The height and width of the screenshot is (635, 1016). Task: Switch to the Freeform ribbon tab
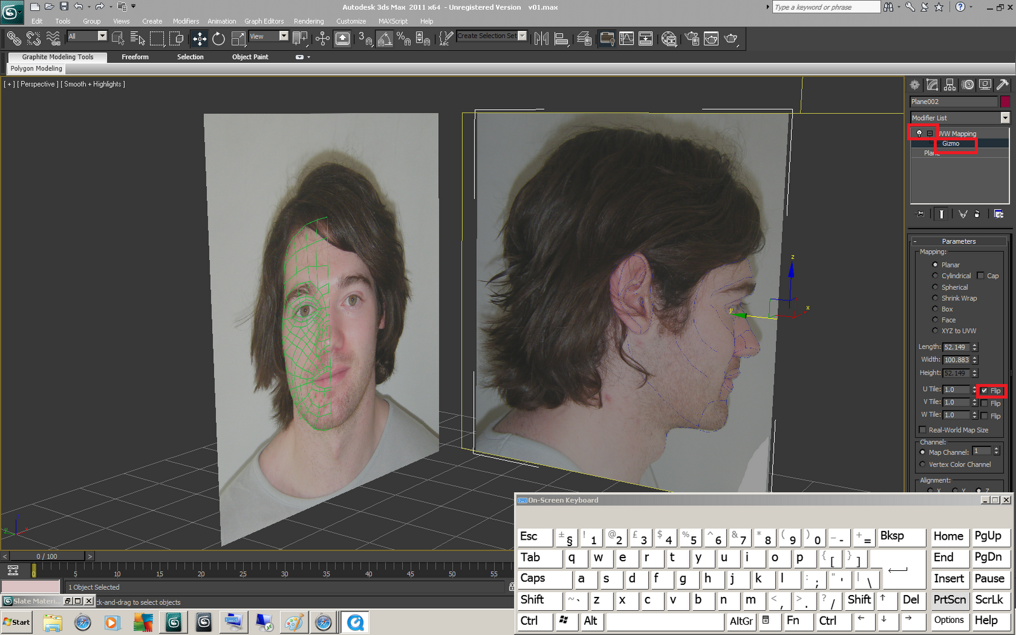click(135, 57)
